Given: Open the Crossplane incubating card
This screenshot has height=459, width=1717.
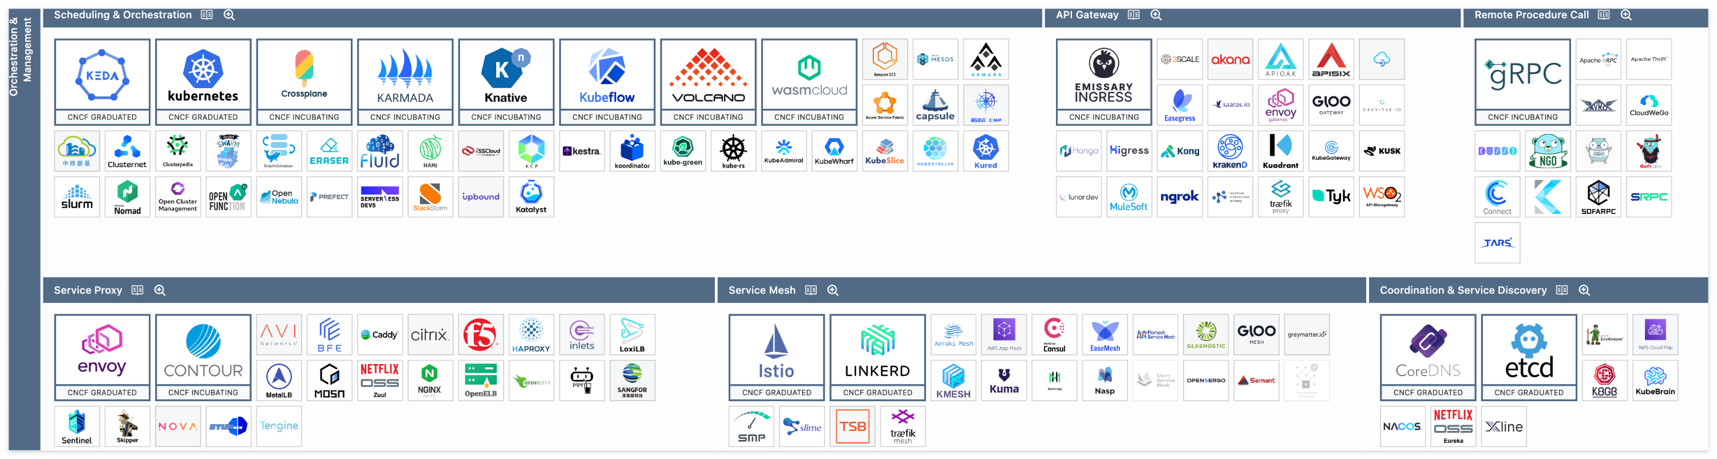Looking at the screenshot, I should click(304, 82).
